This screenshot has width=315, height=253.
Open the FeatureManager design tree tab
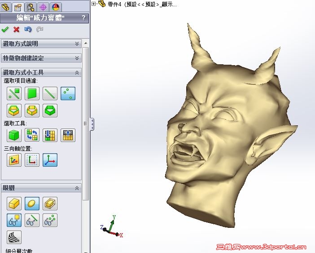click(6, 7)
